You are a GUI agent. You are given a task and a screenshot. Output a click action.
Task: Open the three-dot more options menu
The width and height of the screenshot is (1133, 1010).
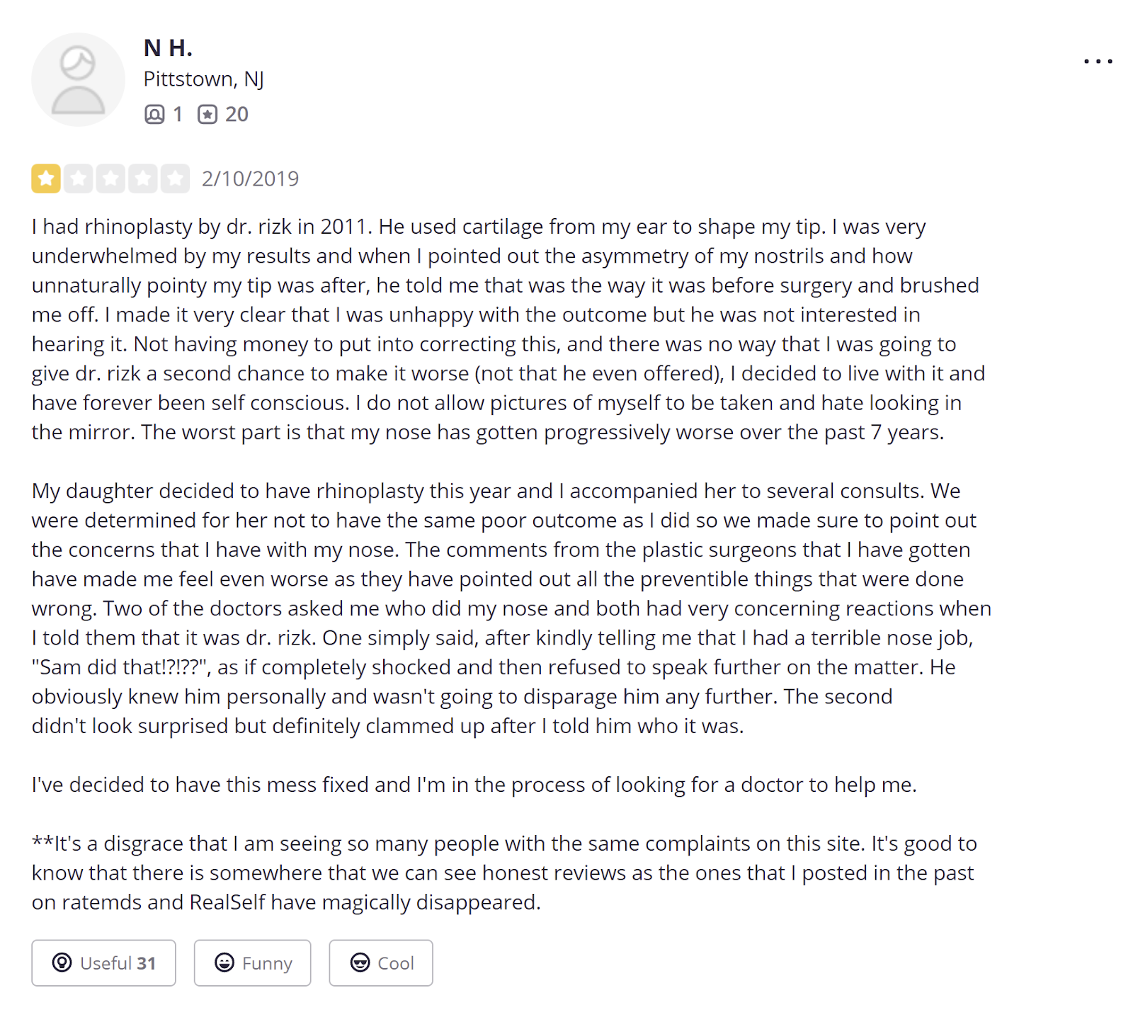tap(1098, 62)
